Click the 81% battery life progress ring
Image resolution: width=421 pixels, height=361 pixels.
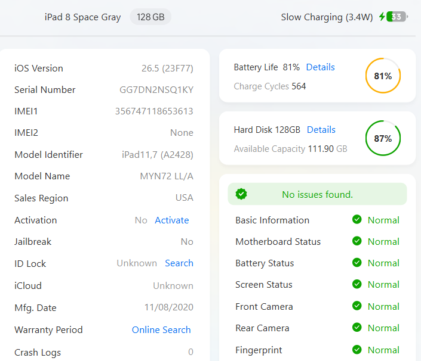pyautogui.click(x=383, y=76)
